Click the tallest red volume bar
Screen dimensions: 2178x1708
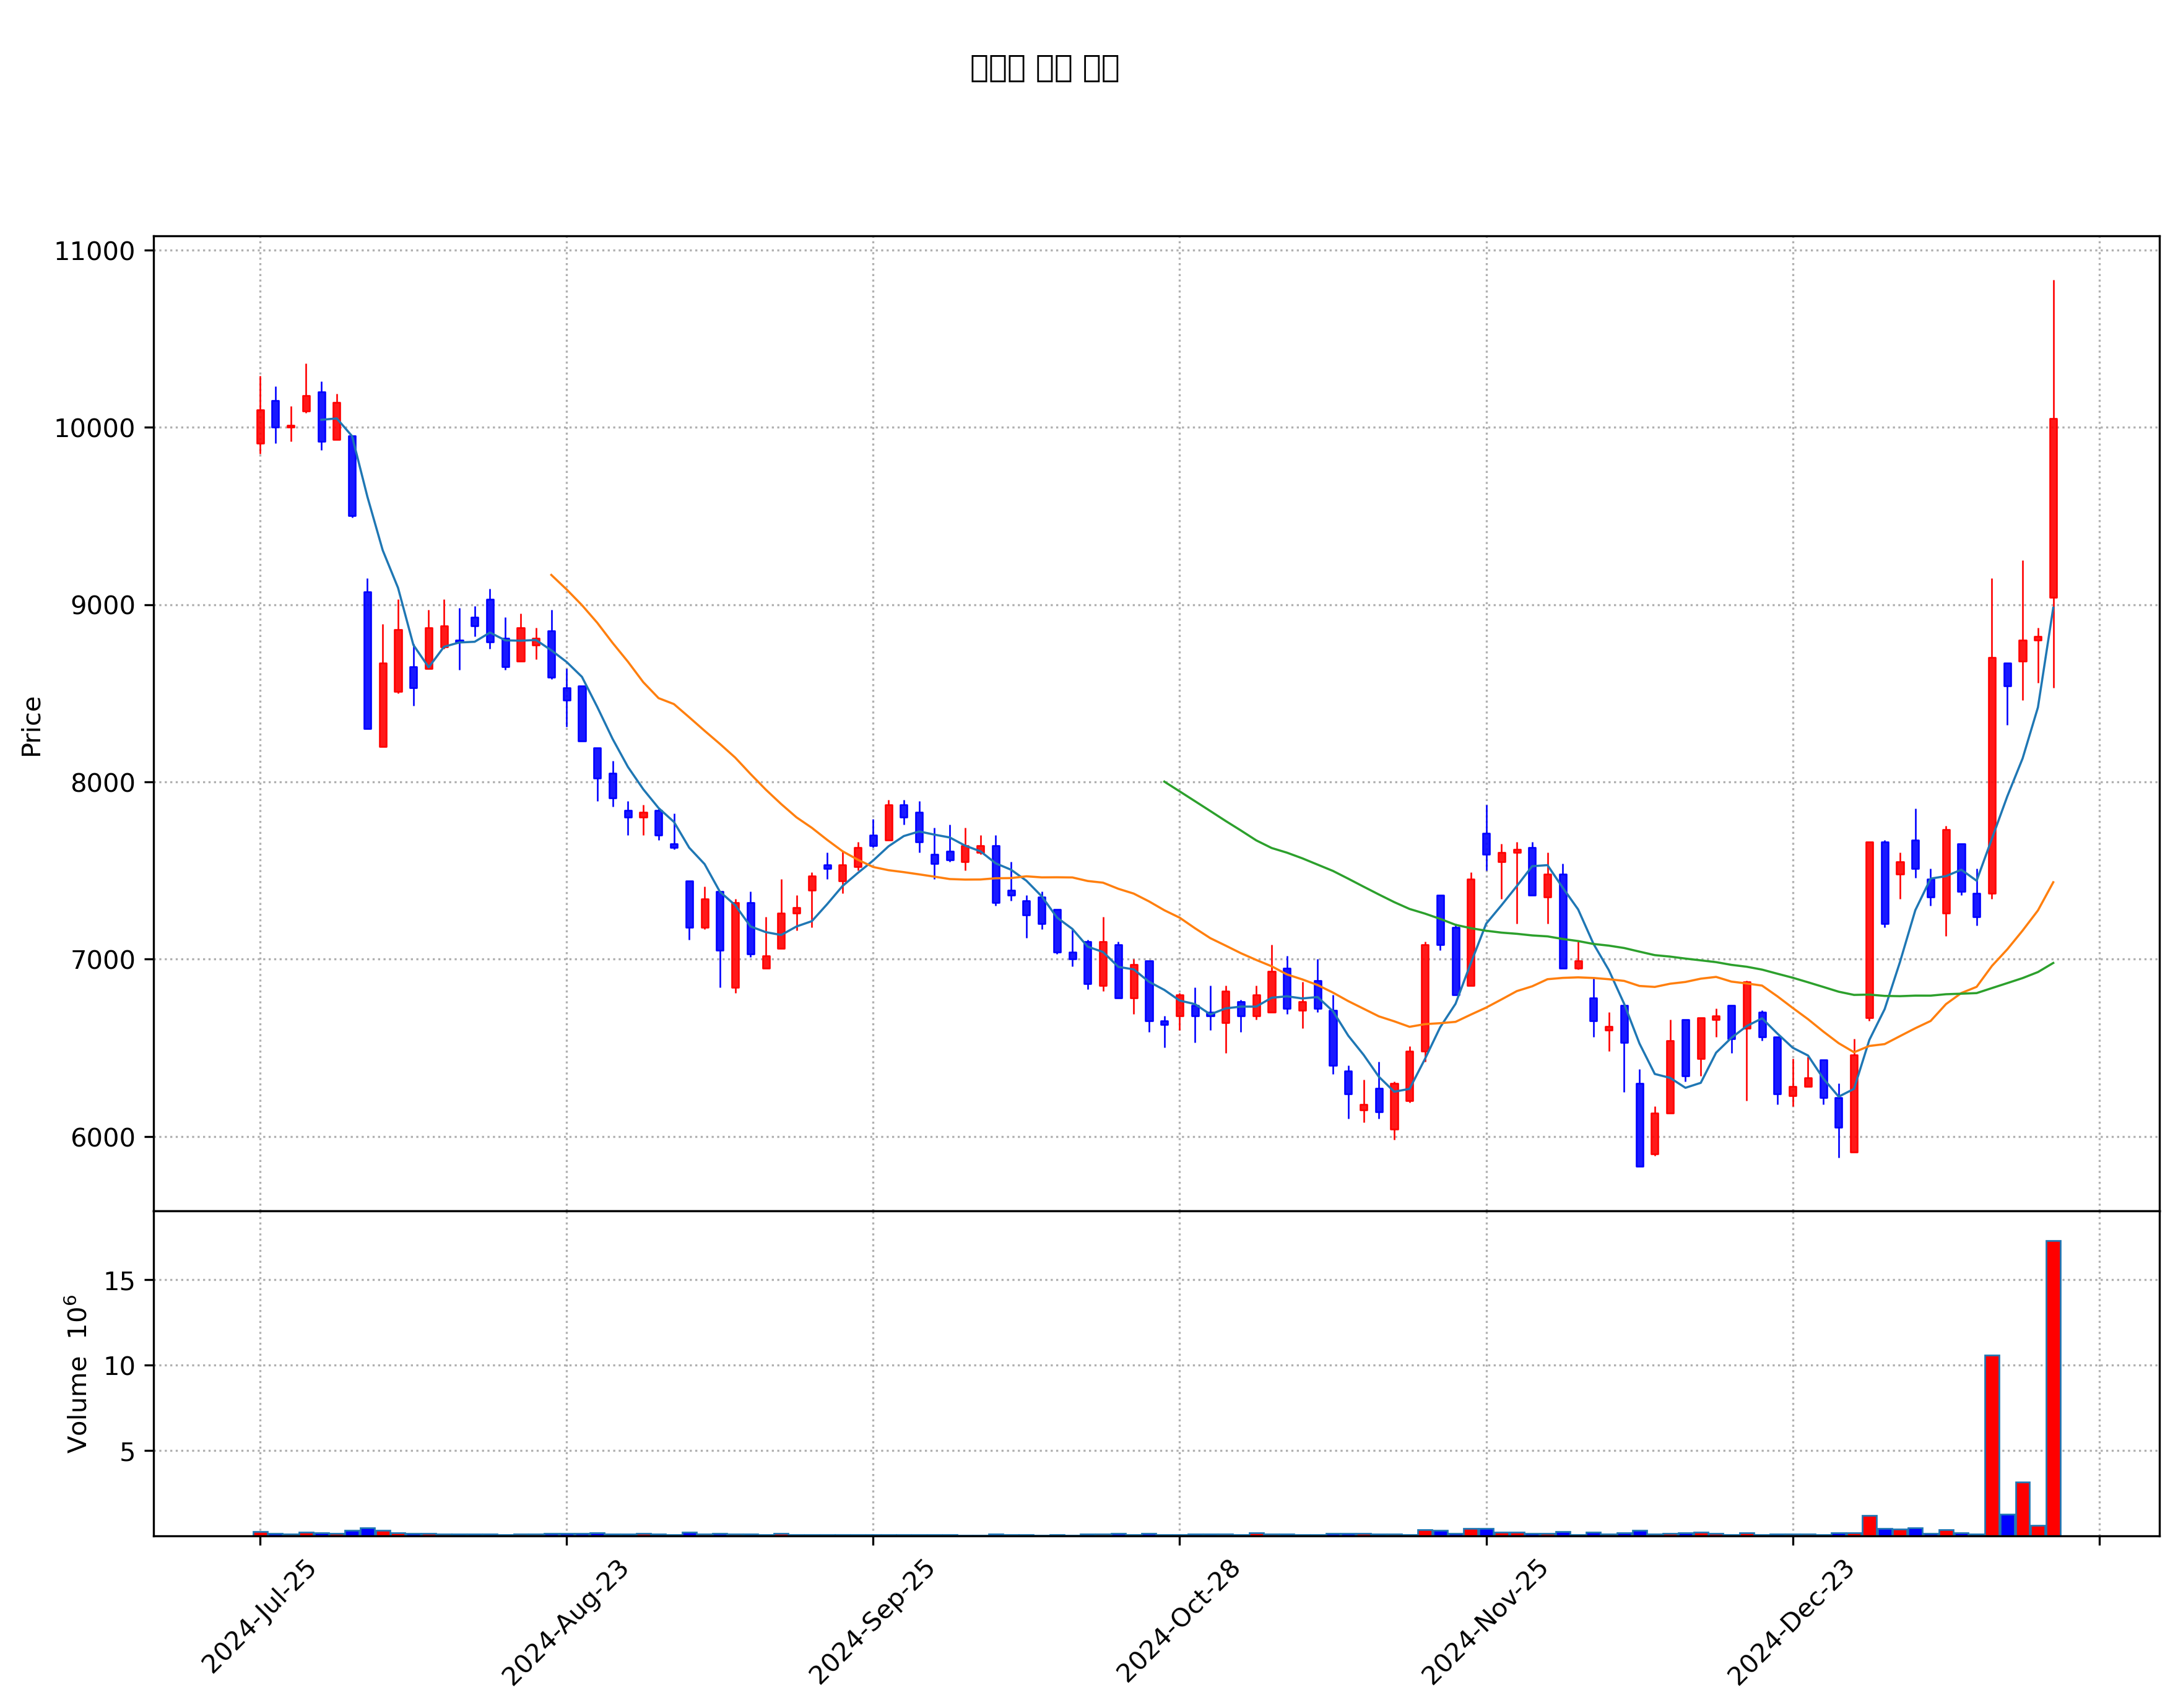2053,1388
